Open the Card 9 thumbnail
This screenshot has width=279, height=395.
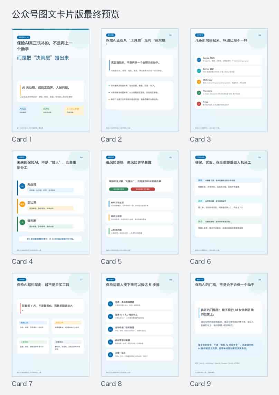coord(229,325)
